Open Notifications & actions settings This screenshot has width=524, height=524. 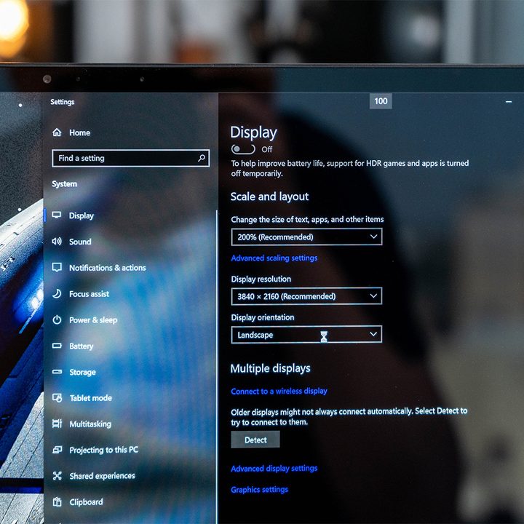pyautogui.click(x=108, y=268)
